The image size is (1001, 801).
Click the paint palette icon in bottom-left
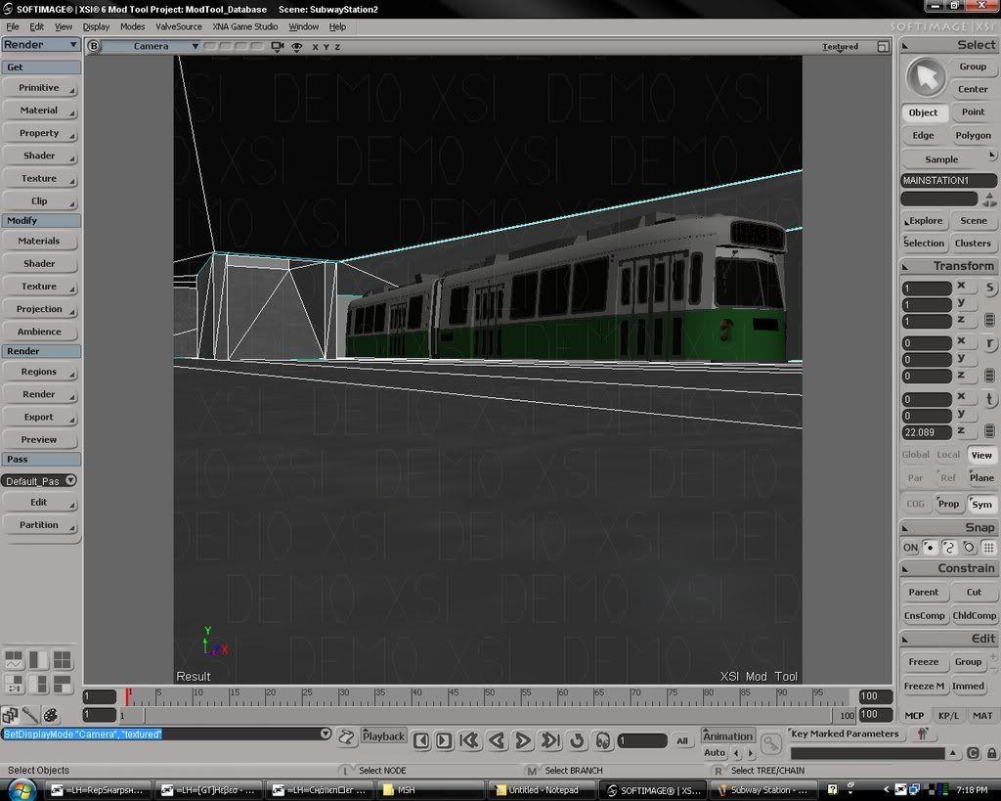51,715
